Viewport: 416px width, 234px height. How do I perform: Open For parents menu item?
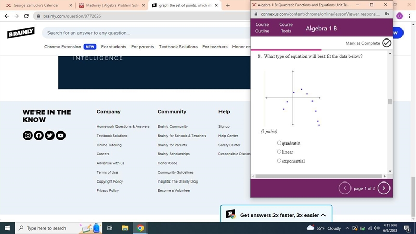(x=142, y=47)
